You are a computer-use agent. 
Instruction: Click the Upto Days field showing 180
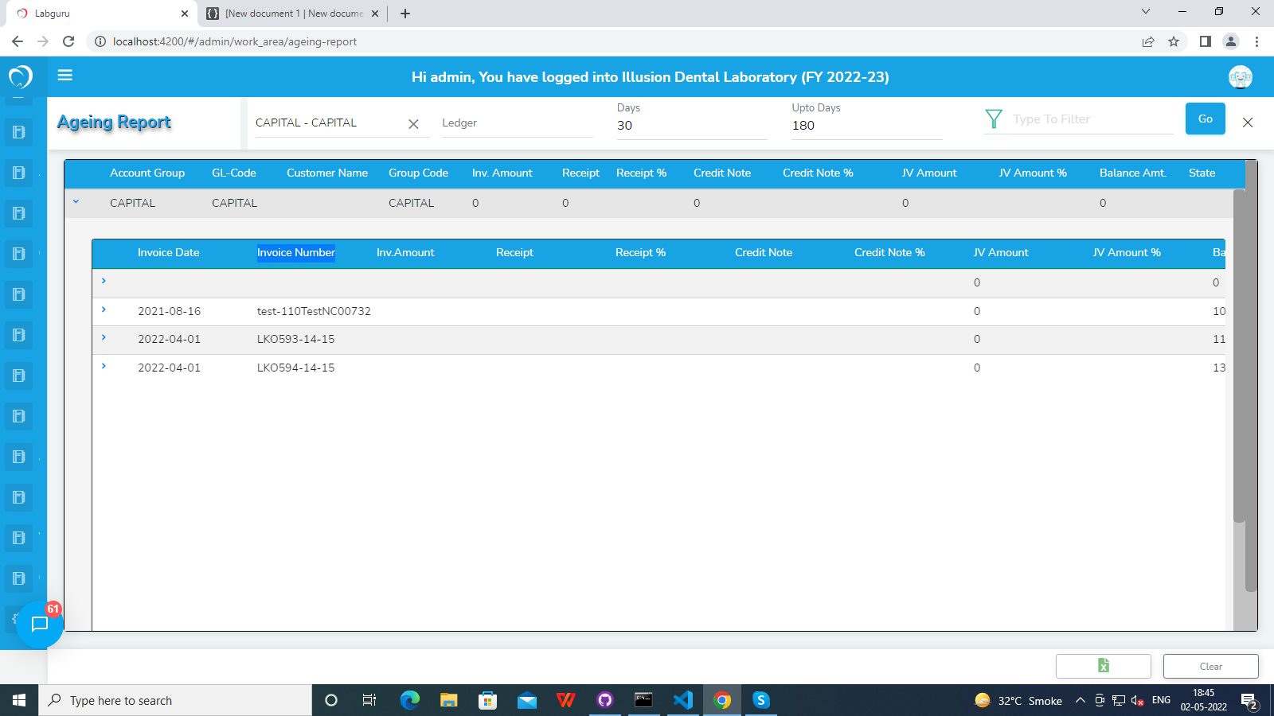click(x=866, y=126)
